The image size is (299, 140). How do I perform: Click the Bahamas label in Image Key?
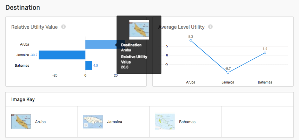[x=187, y=122]
